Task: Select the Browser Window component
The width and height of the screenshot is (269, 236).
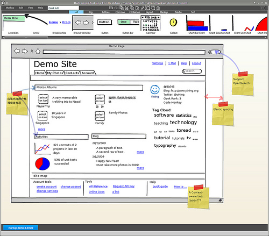Action: tap(83, 23)
